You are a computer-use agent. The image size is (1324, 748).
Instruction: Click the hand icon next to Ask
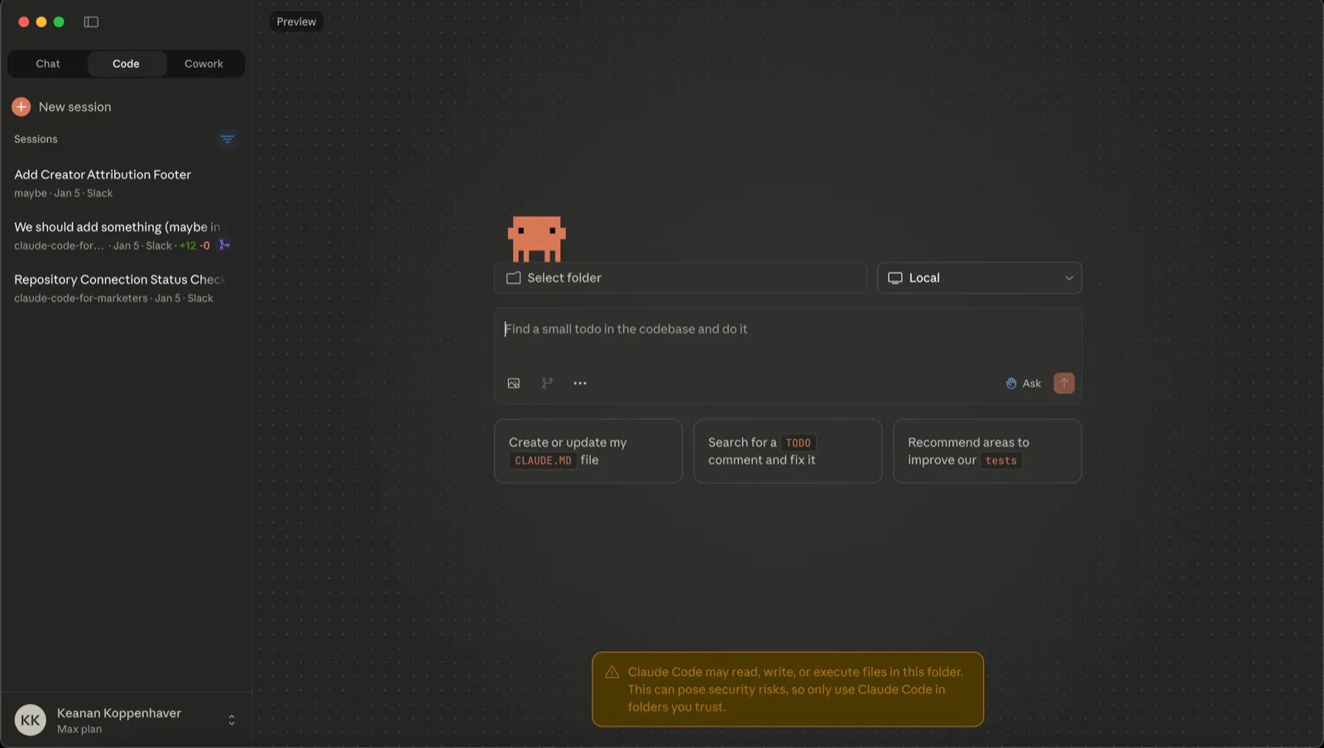1011,383
